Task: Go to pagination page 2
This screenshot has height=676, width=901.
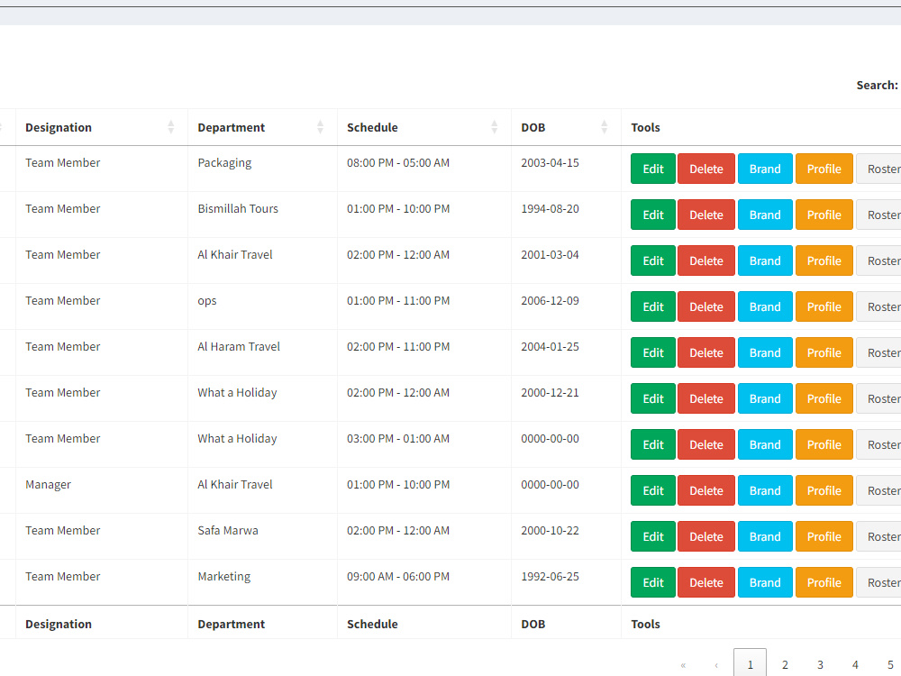Action: [785, 664]
